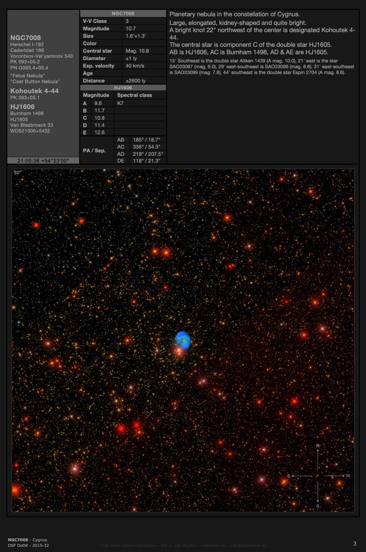Click the NGC7008 title in left panel

(x=25, y=38)
